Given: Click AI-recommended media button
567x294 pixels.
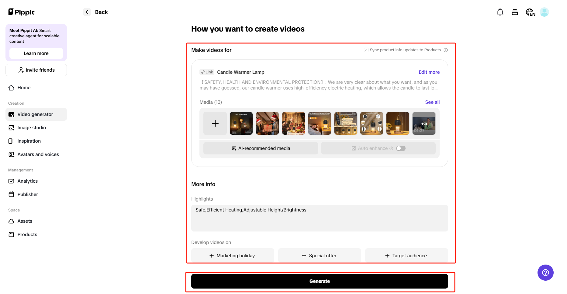Looking at the screenshot, I should 261,148.
